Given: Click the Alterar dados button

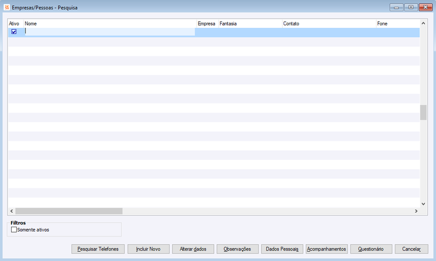Looking at the screenshot, I should tap(193, 249).
